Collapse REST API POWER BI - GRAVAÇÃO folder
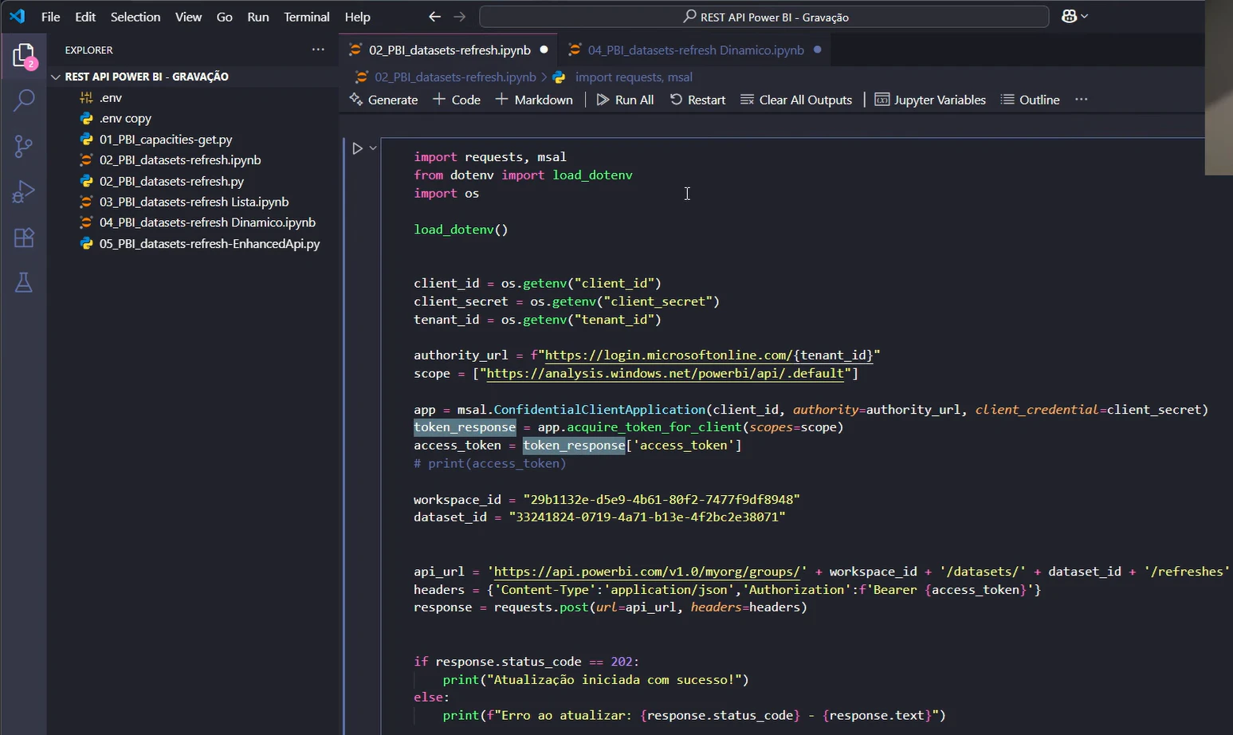1233x735 pixels. pyautogui.click(x=56, y=77)
